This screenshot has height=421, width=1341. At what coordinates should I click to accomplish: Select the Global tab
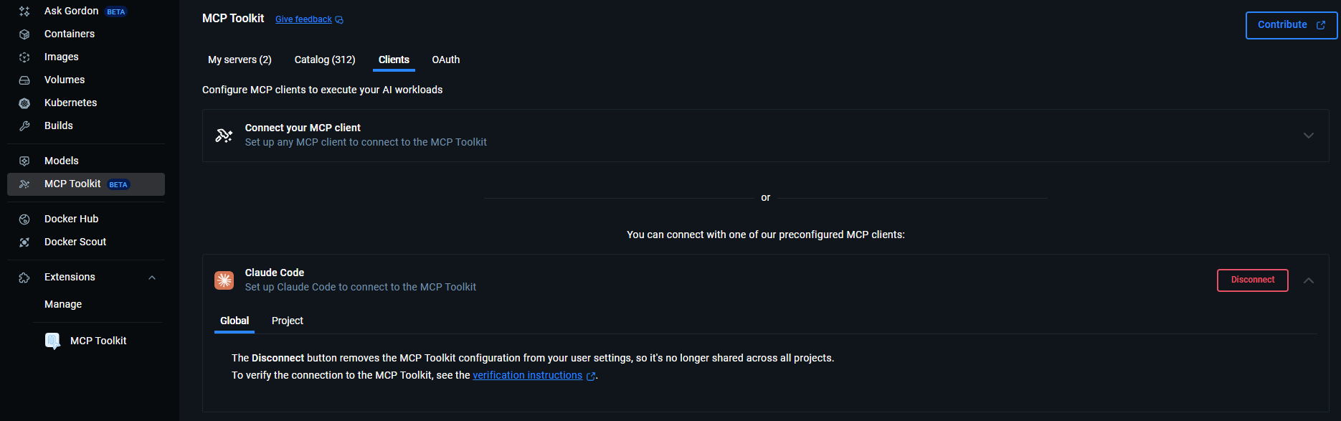coord(234,321)
